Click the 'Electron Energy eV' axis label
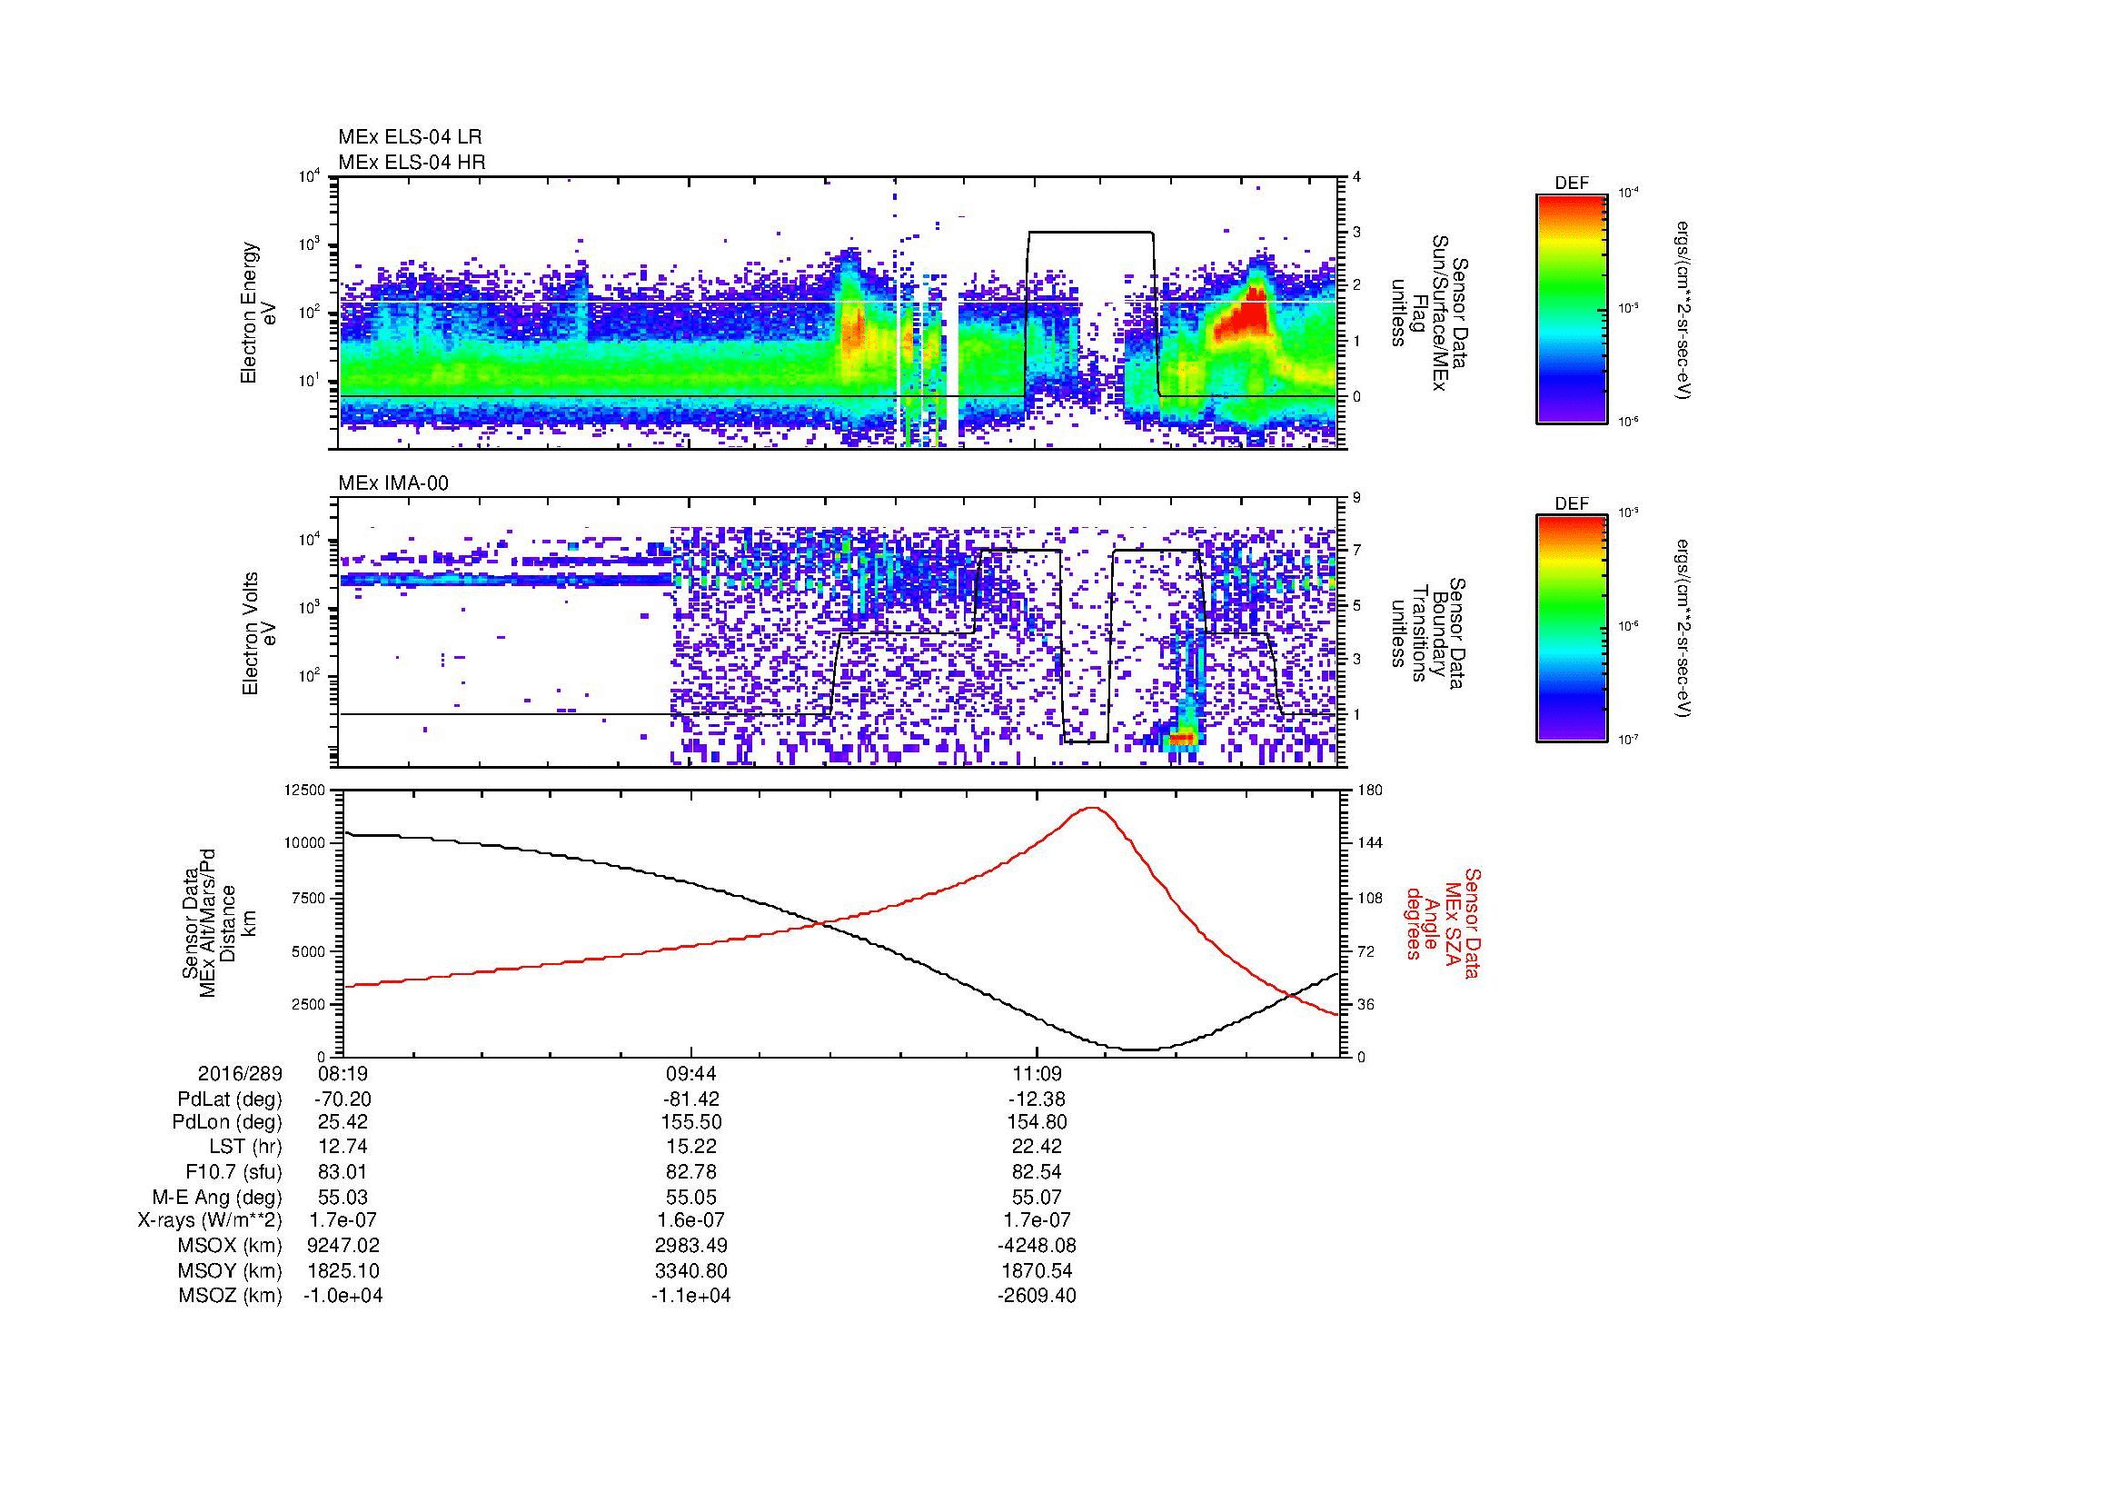Screen dimensions: 2125x1502 tap(259, 313)
